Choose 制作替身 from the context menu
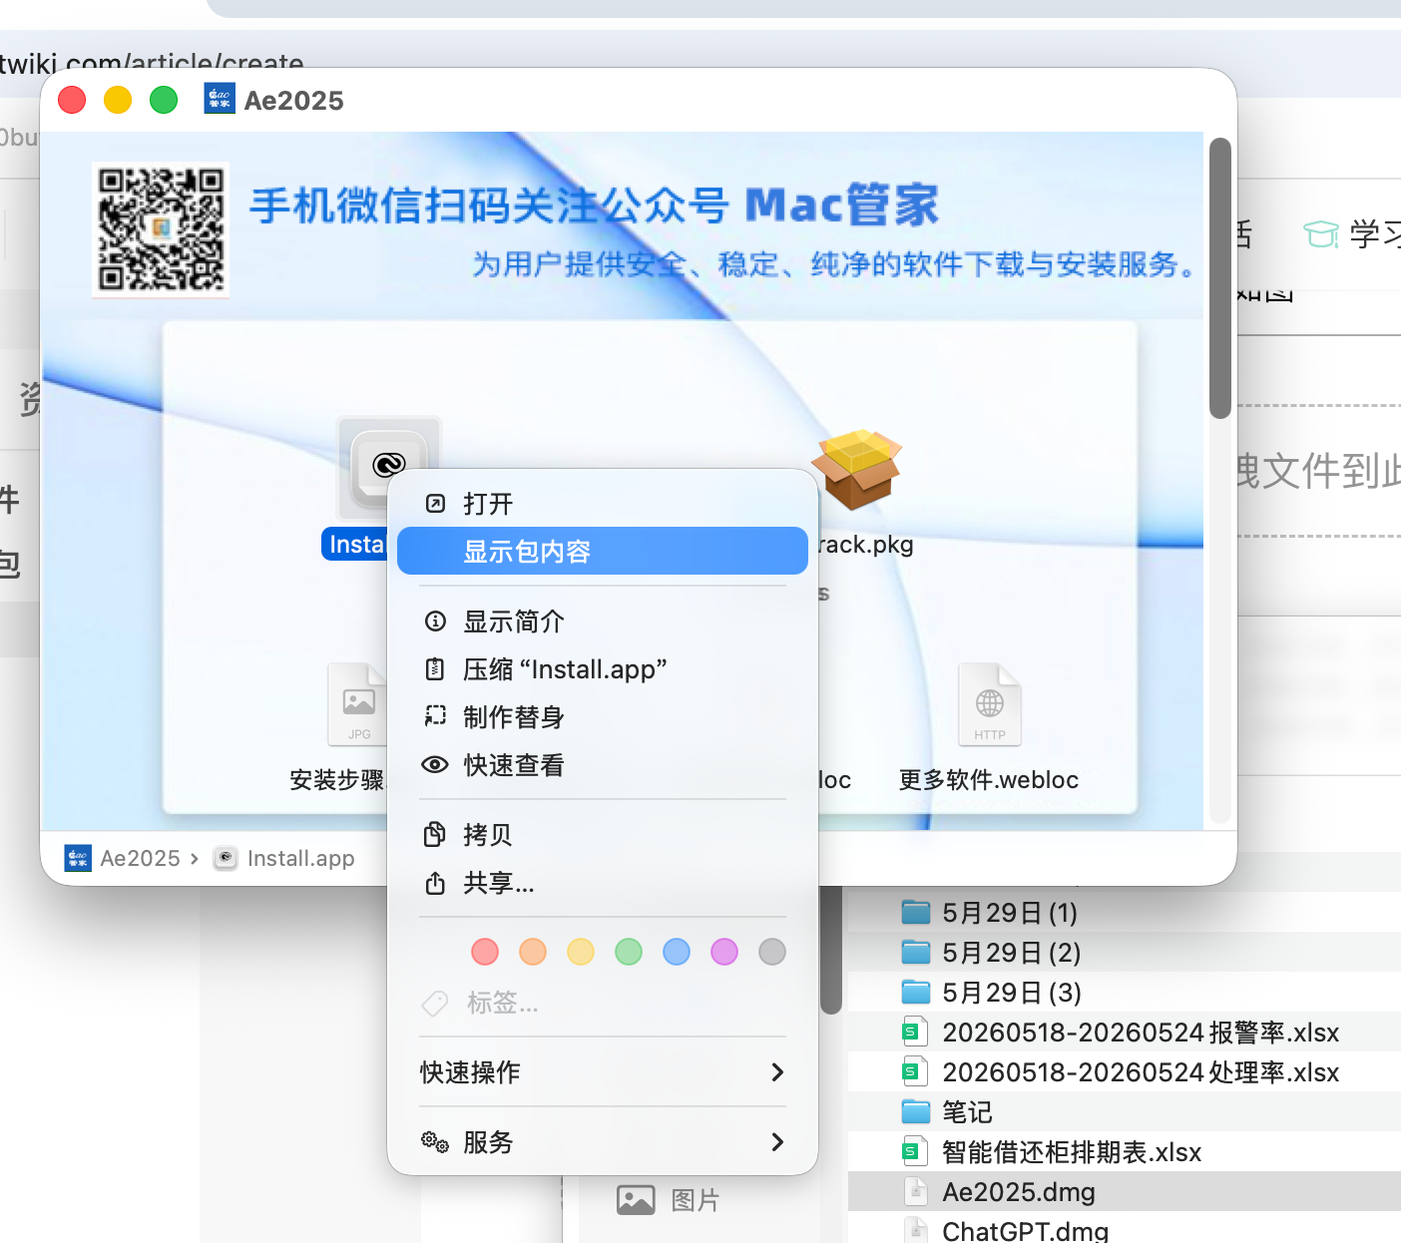The height and width of the screenshot is (1243, 1401). [603, 717]
